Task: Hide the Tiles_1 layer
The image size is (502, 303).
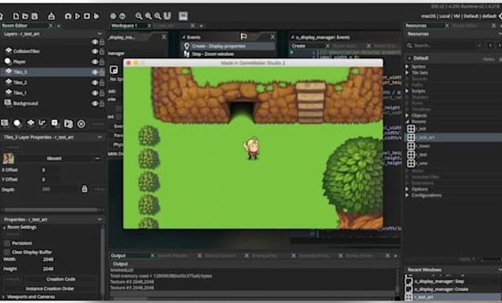Action: tap(94, 93)
